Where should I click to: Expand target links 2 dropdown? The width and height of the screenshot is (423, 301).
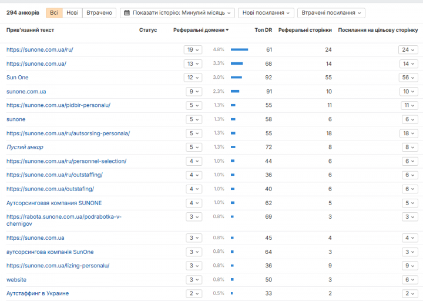pos(410,293)
